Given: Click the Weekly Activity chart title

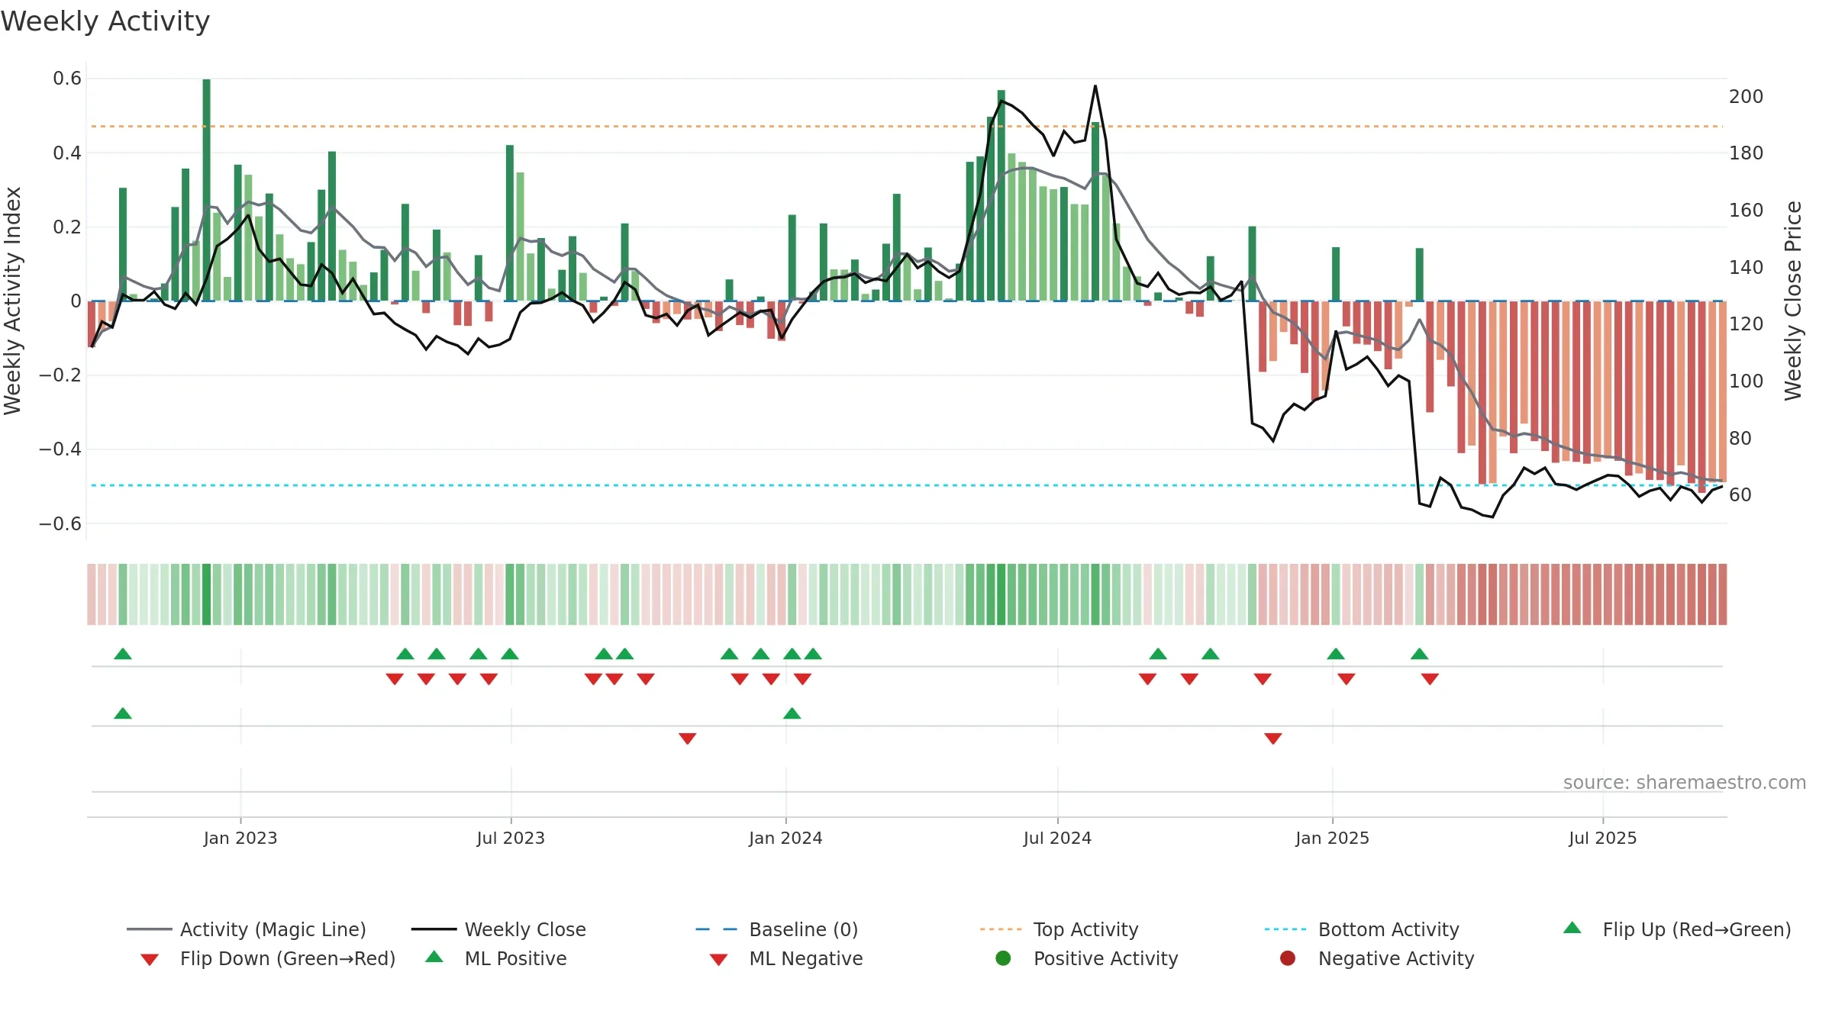Looking at the screenshot, I should [105, 21].
